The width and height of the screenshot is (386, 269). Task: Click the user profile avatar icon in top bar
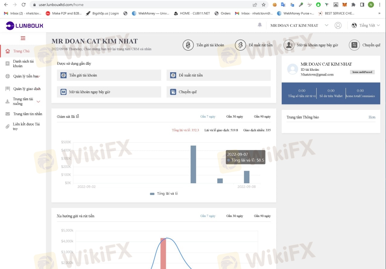click(338, 26)
